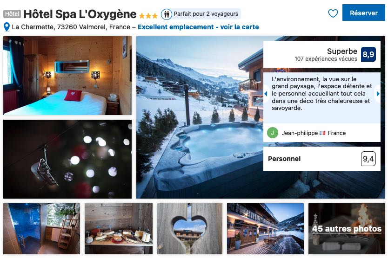
Task: Open Excellent emplacement - voir la carte link
Action: pyautogui.click(x=198, y=27)
